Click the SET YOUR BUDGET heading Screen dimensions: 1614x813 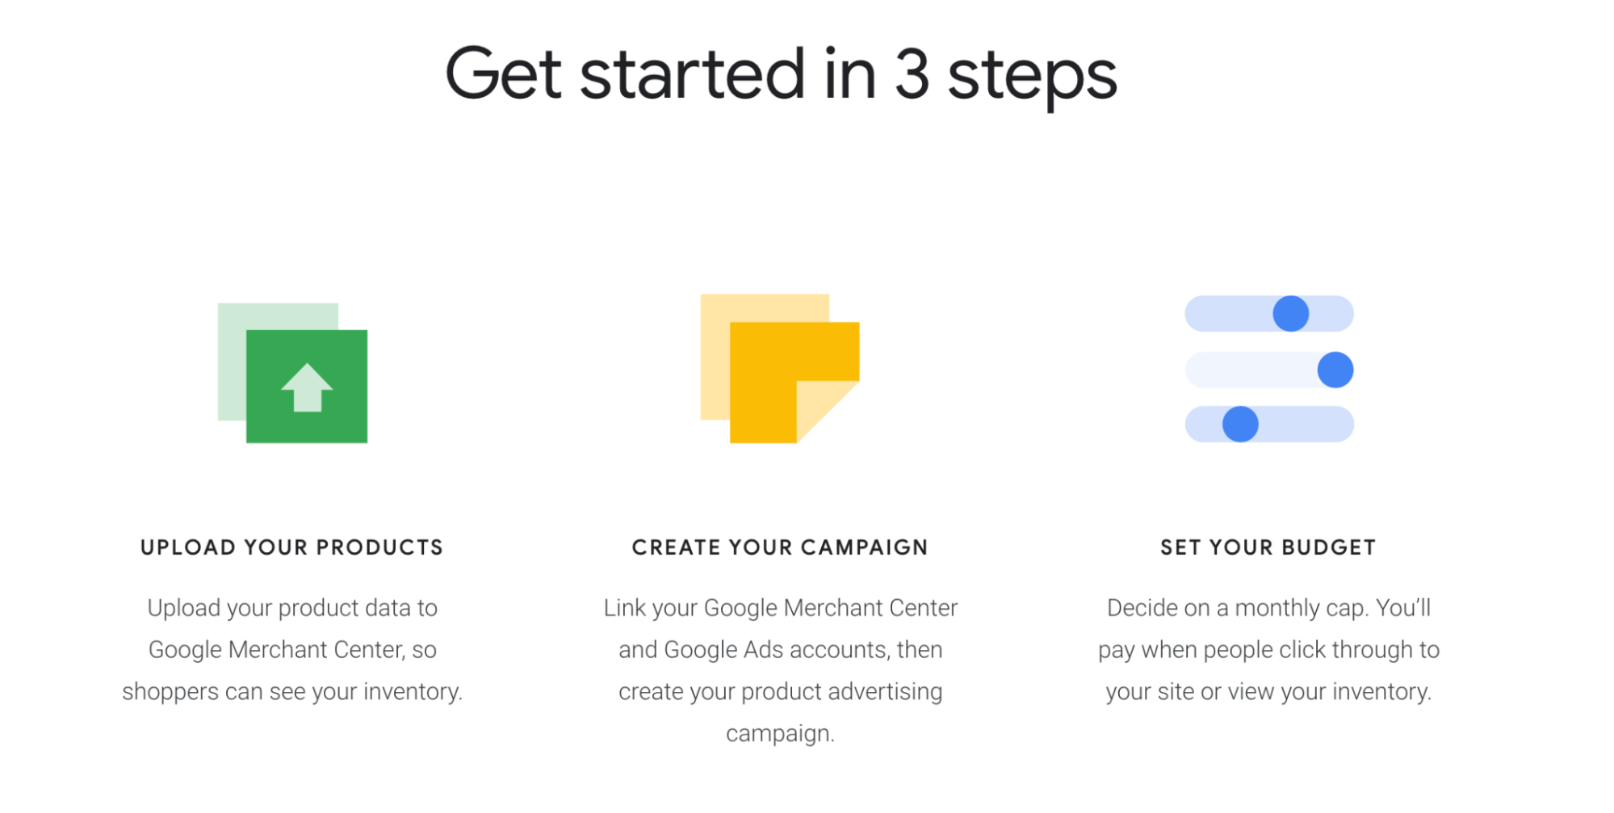[1268, 547]
